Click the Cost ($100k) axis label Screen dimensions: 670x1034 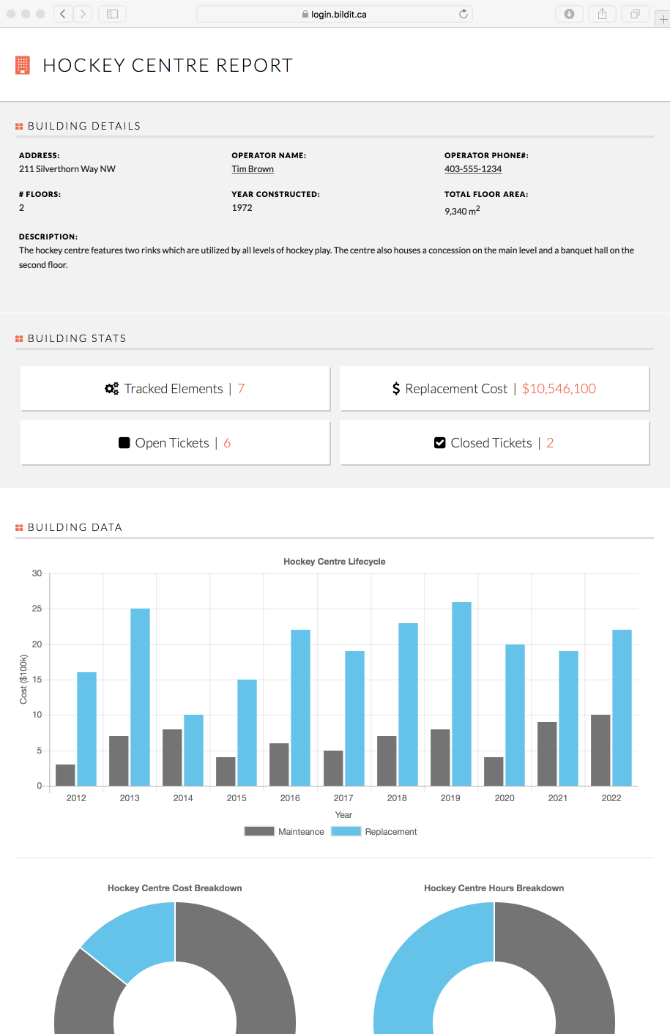[23, 680]
